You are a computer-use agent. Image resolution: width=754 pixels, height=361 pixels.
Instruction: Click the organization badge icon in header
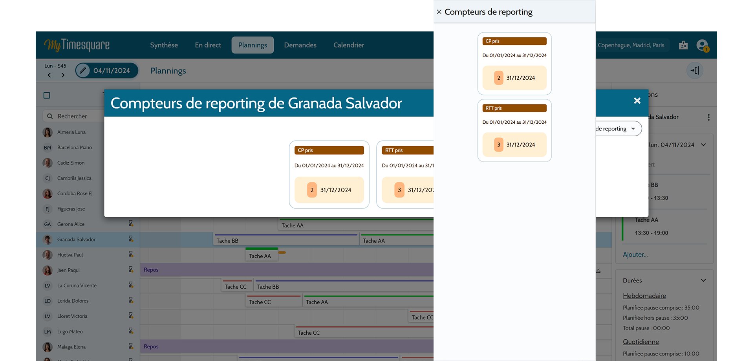click(x=683, y=45)
